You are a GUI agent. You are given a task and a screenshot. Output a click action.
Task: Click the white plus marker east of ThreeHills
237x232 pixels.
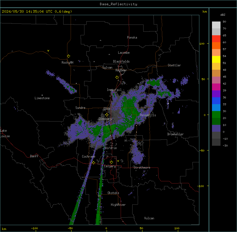(168, 103)
